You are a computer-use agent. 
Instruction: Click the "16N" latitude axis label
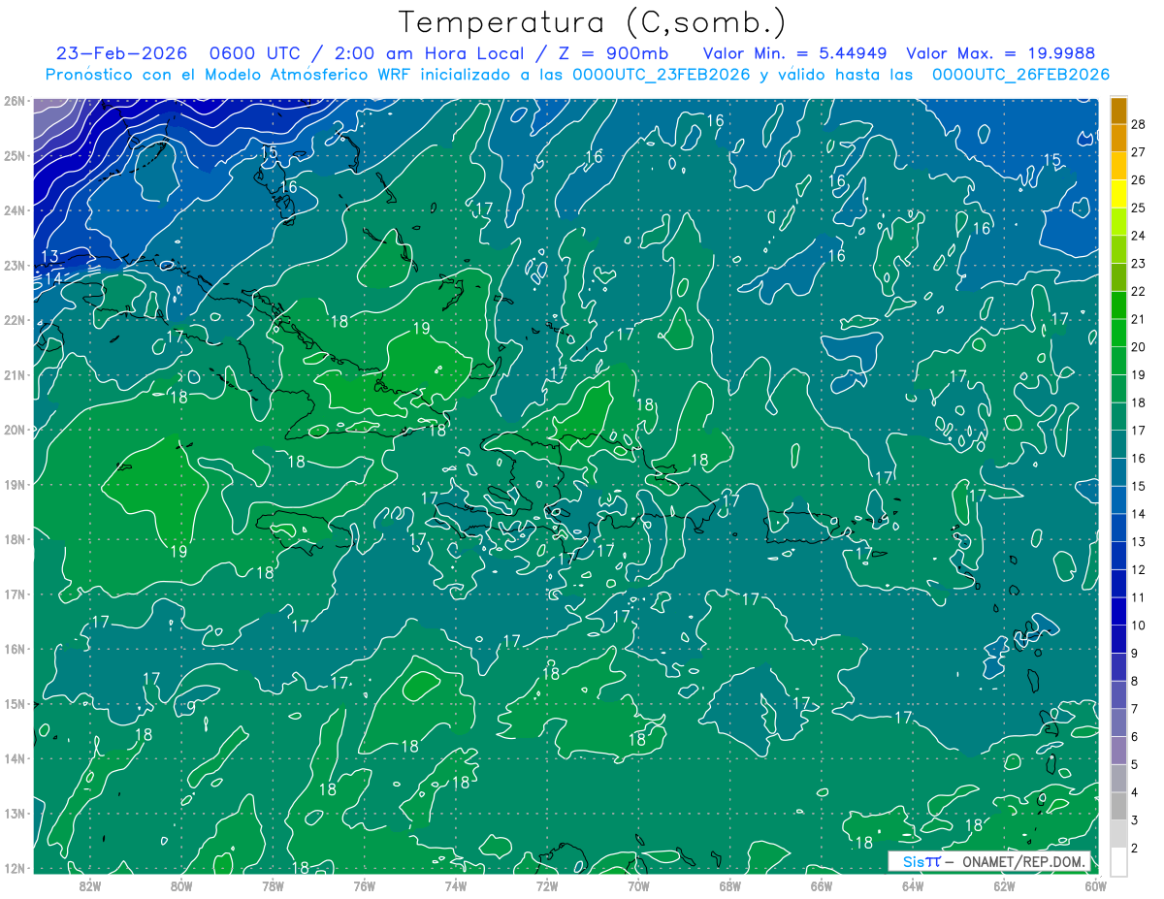(x=14, y=649)
